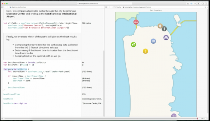
Task: Click the red Golden Gate Bridge map pin
Action: click(x=136, y=22)
